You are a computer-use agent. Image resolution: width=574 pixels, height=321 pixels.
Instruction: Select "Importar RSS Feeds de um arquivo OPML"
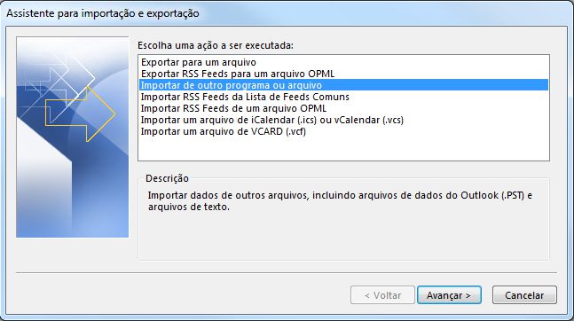coord(233,108)
